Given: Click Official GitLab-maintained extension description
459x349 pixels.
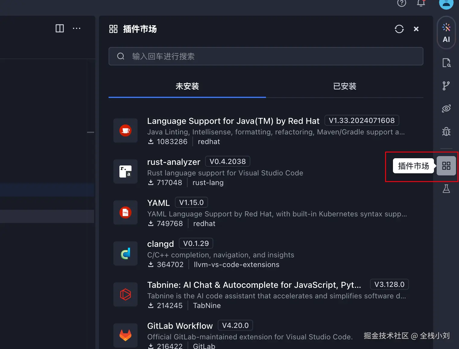Looking at the screenshot, I should click(x=250, y=337).
